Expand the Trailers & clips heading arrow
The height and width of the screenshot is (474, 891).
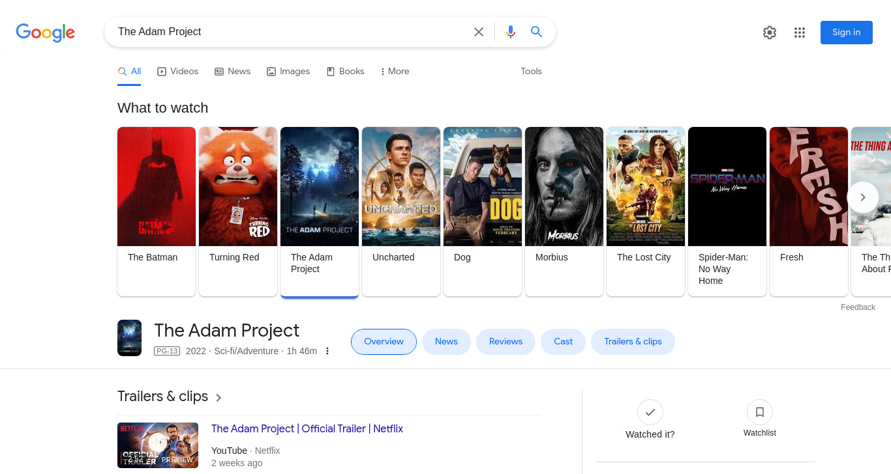point(219,398)
